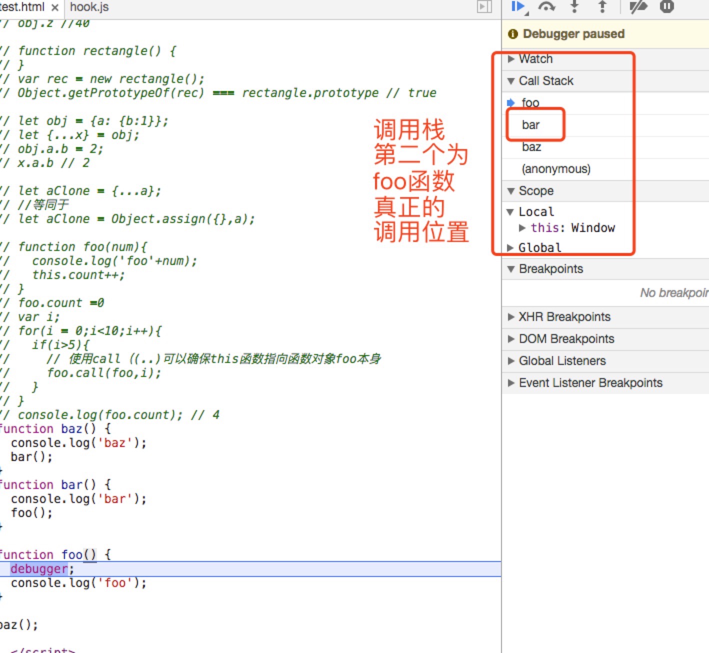This screenshot has width=709, height=653.
Task: Toggle pause on exceptions icon
Action: 667,6
